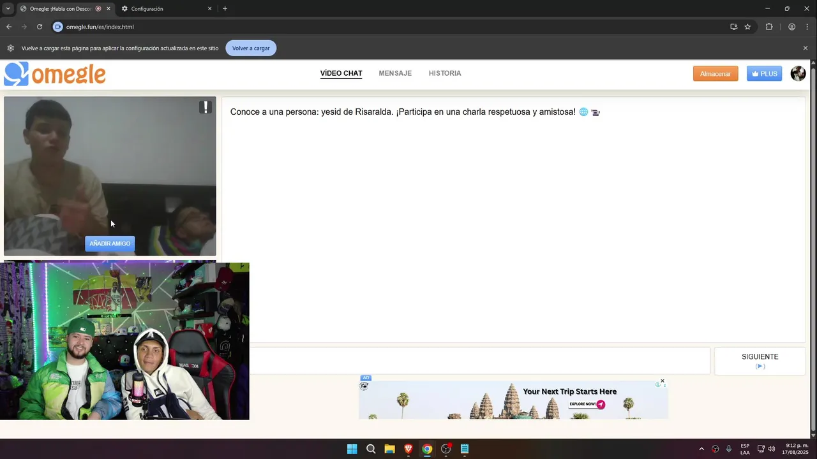
Task: Open ESP LAA language switcher
Action: tap(745, 449)
